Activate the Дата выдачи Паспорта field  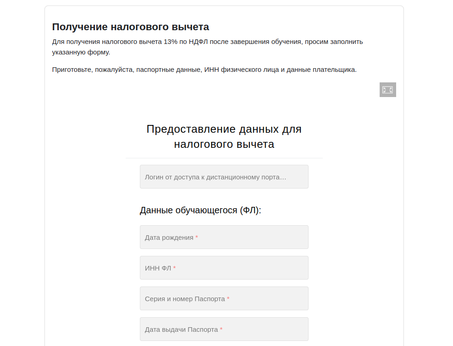pyautogui.click(x=224, y=329)
